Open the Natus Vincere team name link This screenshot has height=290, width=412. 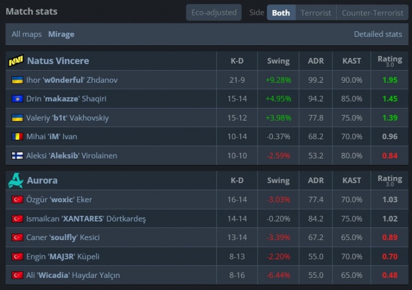58,61
